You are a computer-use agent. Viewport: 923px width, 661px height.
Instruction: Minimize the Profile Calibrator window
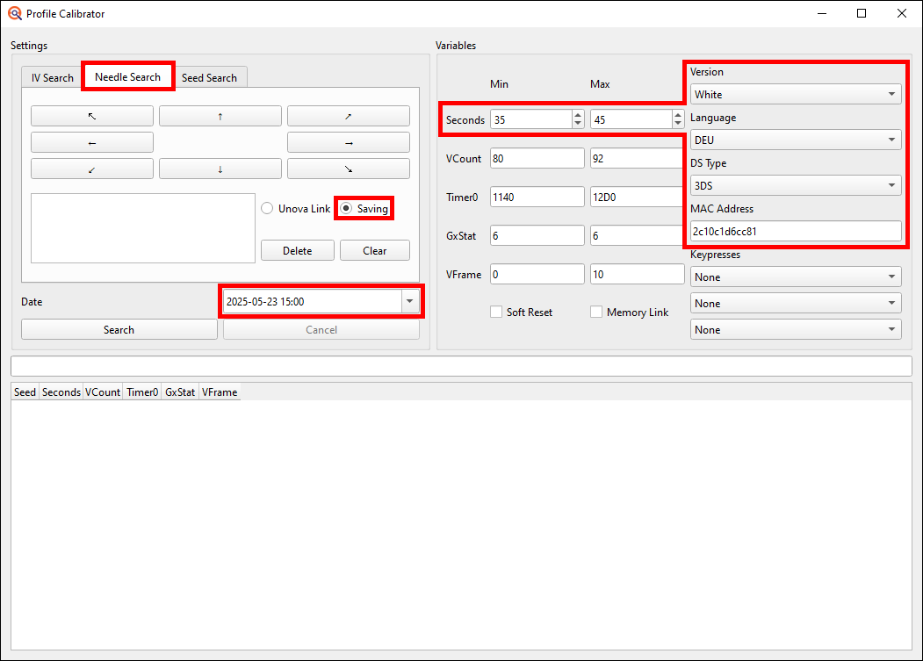(822, 13)
